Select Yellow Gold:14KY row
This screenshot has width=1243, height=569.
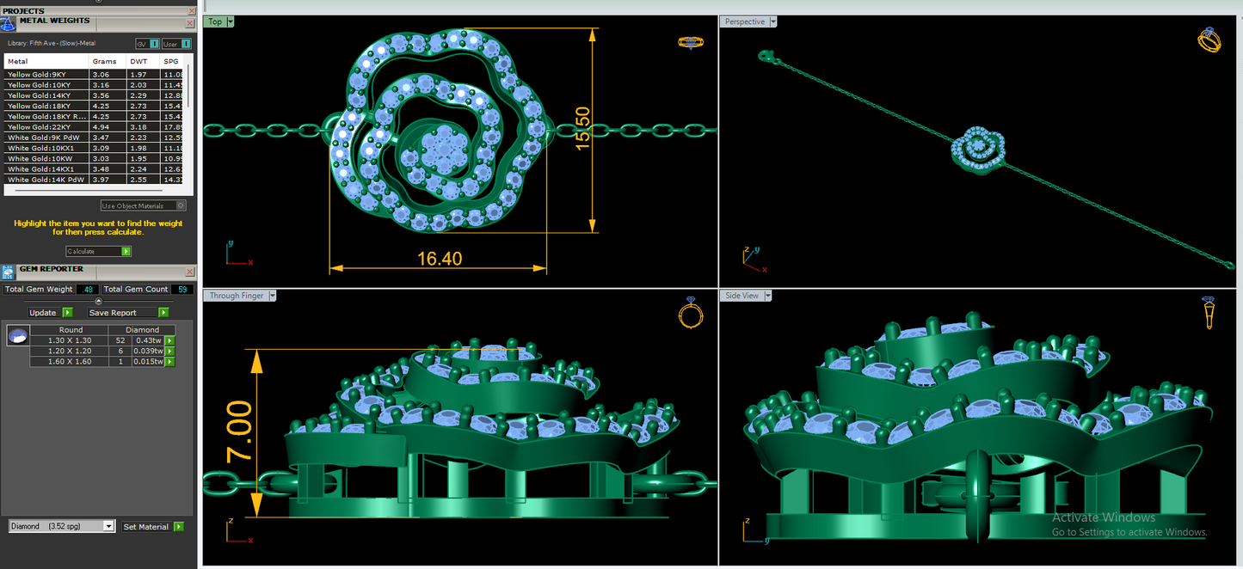(95, 95)
